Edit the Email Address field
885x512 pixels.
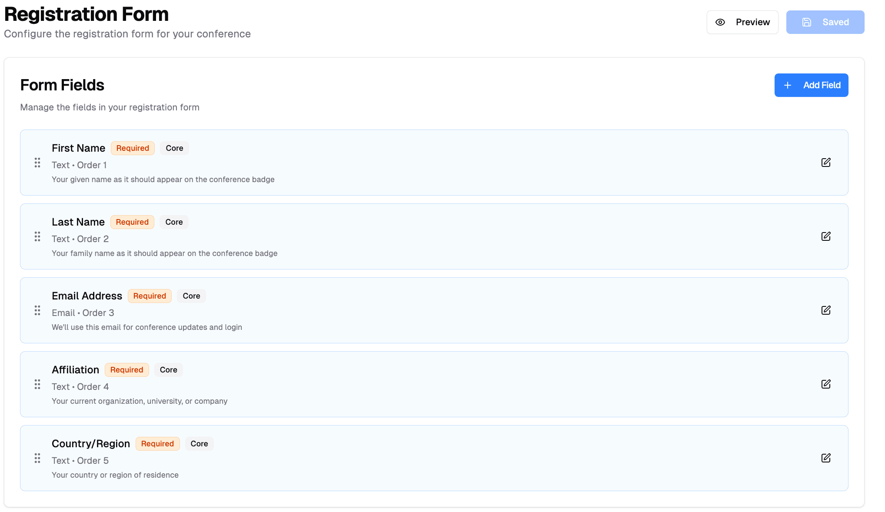coord(826,310)
